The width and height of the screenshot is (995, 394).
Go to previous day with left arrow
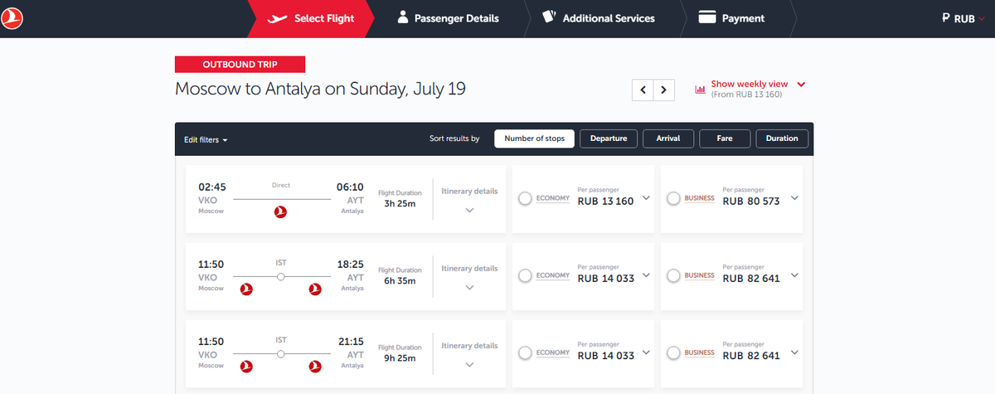[643, 90]
